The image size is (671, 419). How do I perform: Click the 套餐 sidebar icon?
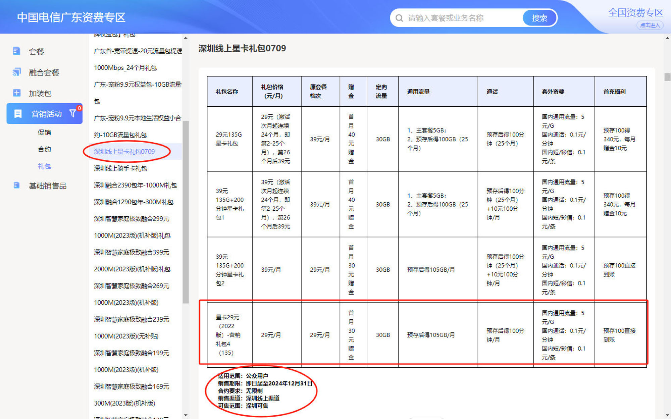[x=16, y=51]
